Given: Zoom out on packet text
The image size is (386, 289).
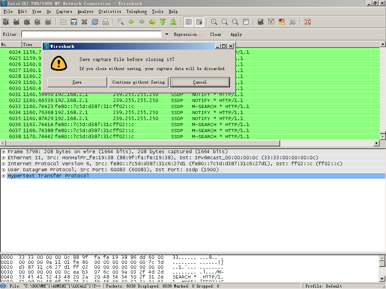Looking at the screenshot, I should (225, 22).
